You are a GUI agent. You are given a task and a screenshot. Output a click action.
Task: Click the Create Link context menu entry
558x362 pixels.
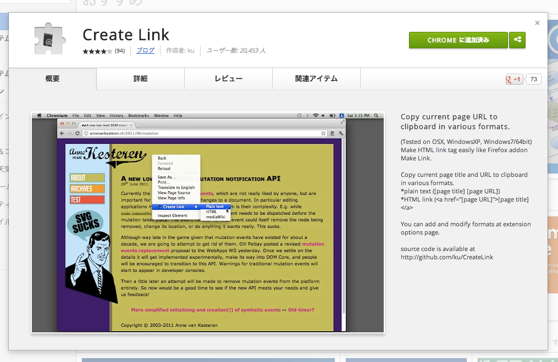174,207
